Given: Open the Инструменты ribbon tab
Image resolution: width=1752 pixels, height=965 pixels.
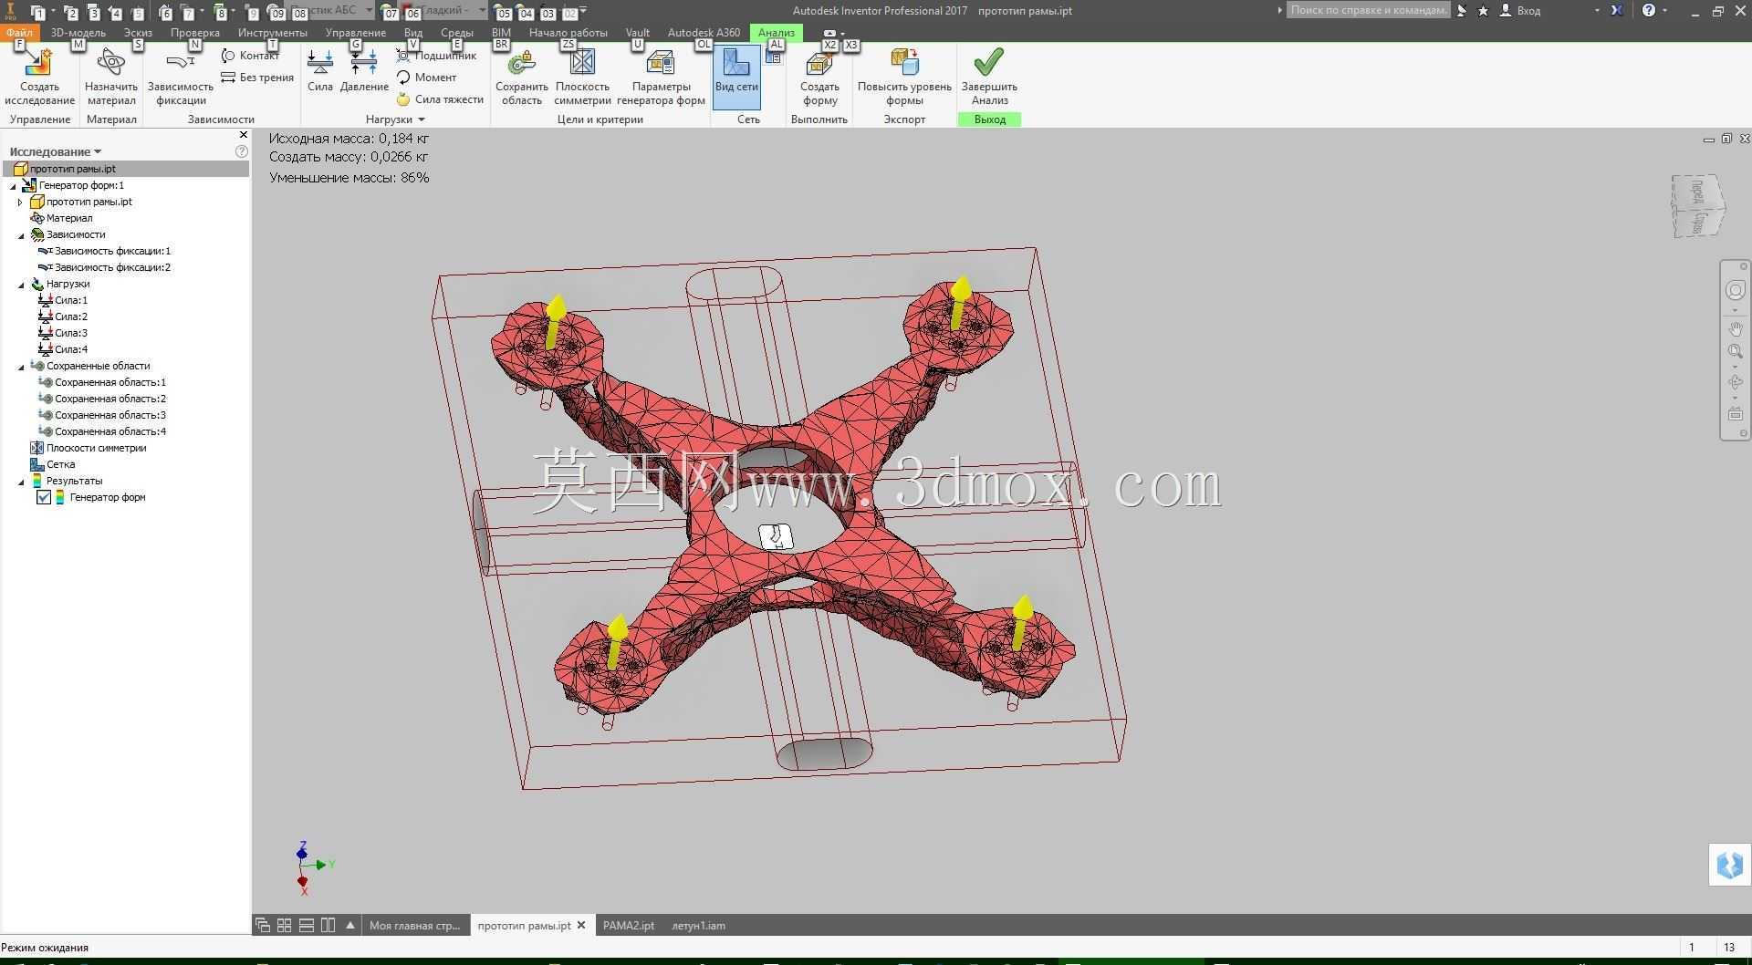Looking at the screenshot, I should click(272, 33).
